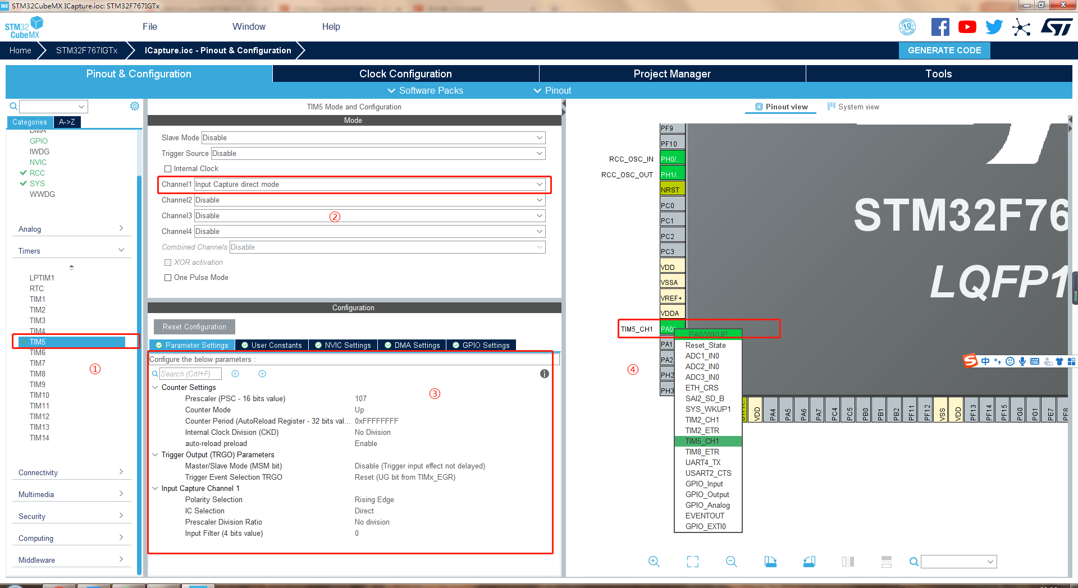Open the GPIO Settings tab

[481, 345]
